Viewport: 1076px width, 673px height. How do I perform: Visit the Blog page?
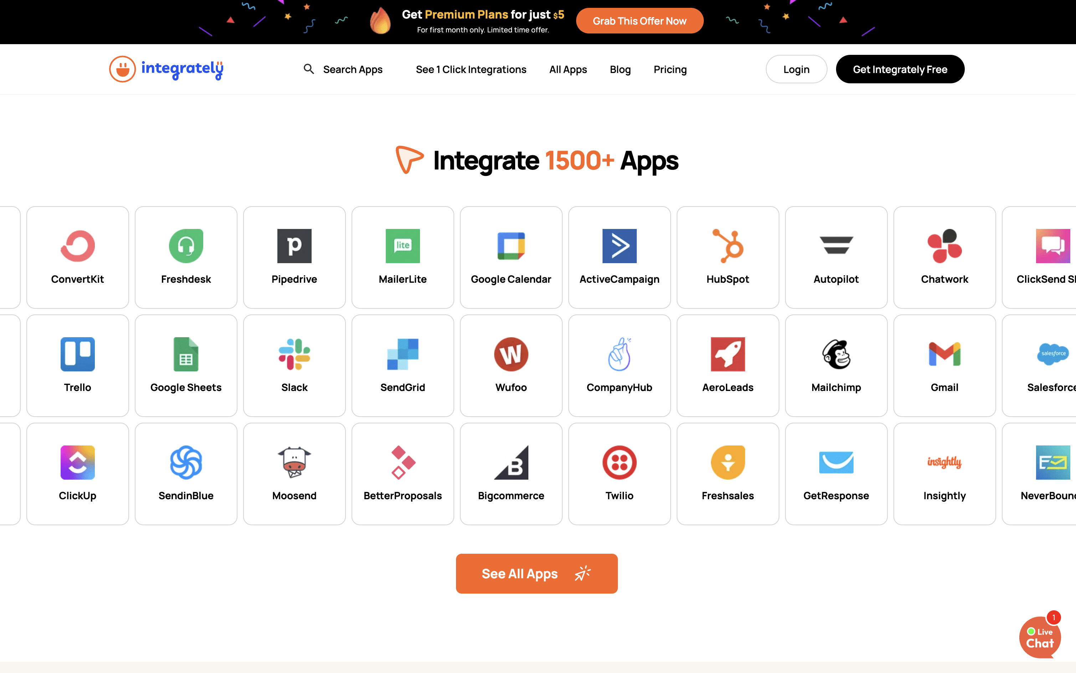click(620, 69)
